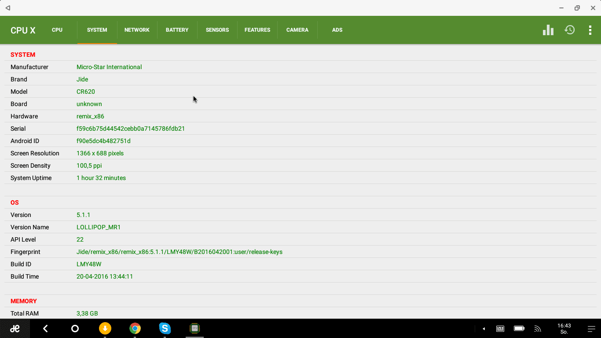Select the Manufacturer value Micro-Star International
Screen dimensions: 601x338
109,67
